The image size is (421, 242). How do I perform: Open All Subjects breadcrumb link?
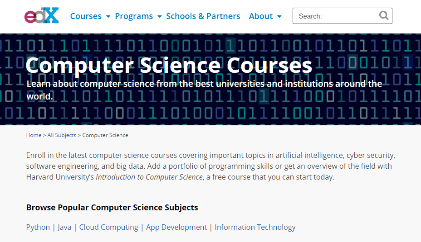click(62, 135)
